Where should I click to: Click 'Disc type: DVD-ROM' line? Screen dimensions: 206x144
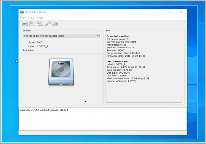point(118,73)
